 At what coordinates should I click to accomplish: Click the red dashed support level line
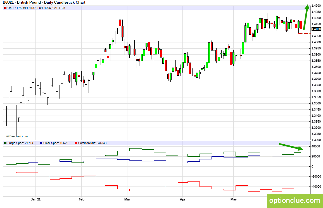(x=304, y=33)
